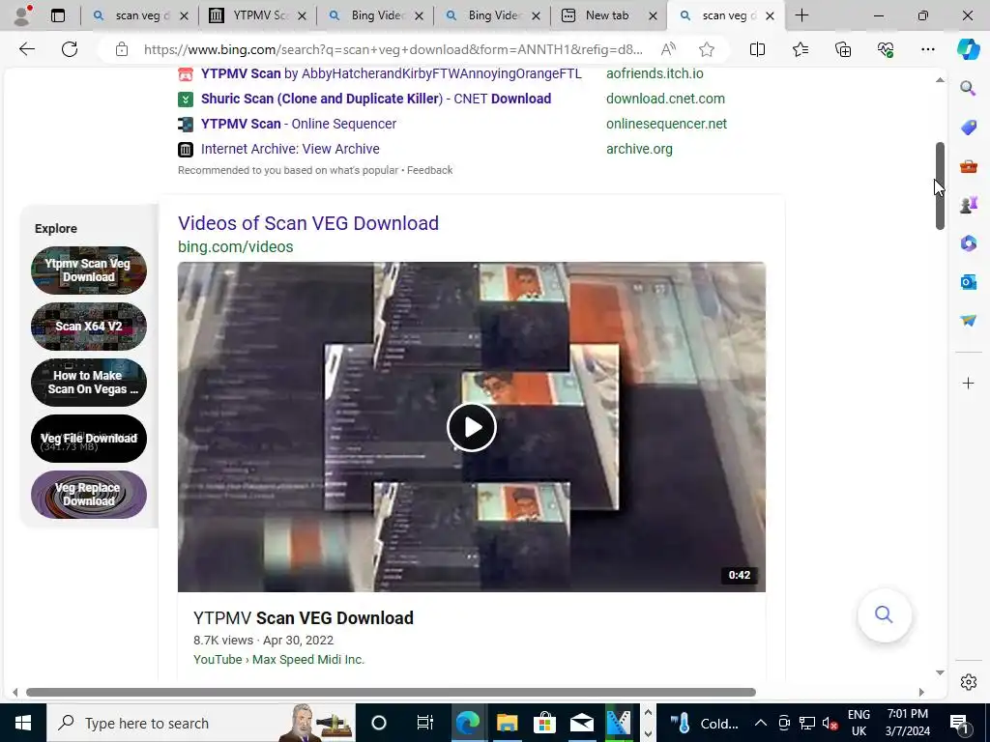Close the New tab tab

tap(653, 15)
